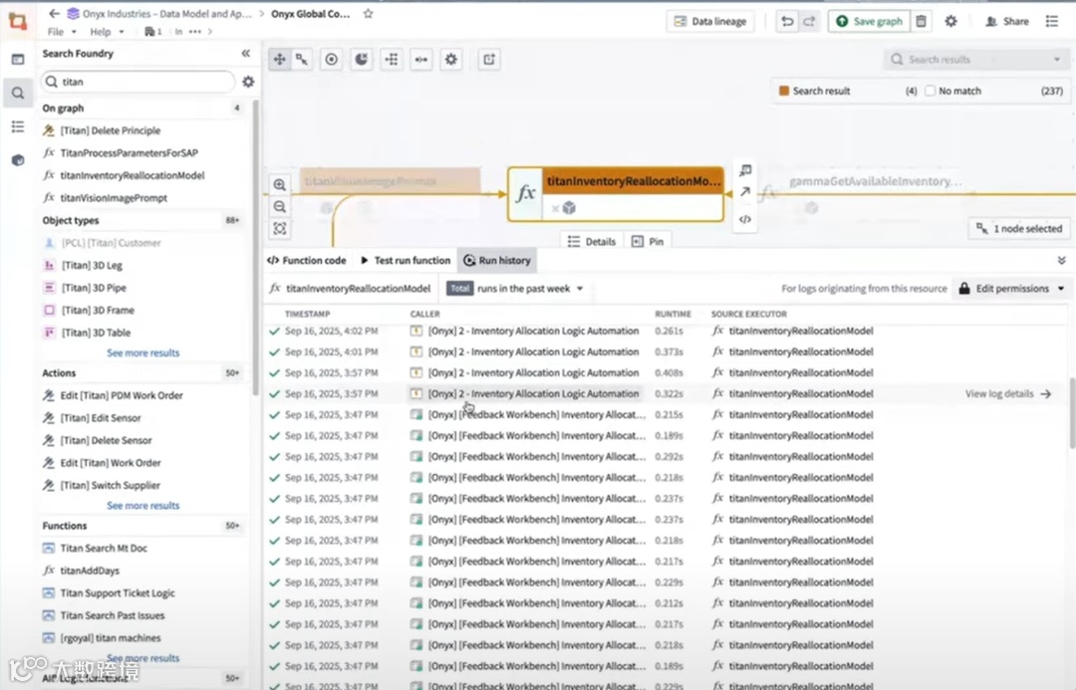This screenshot has height=690, width=1076.
Task: Open the File menu dropdown
Action: [61, 32]
